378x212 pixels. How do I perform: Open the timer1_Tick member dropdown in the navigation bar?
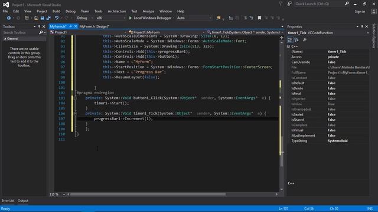click(245, 32)
